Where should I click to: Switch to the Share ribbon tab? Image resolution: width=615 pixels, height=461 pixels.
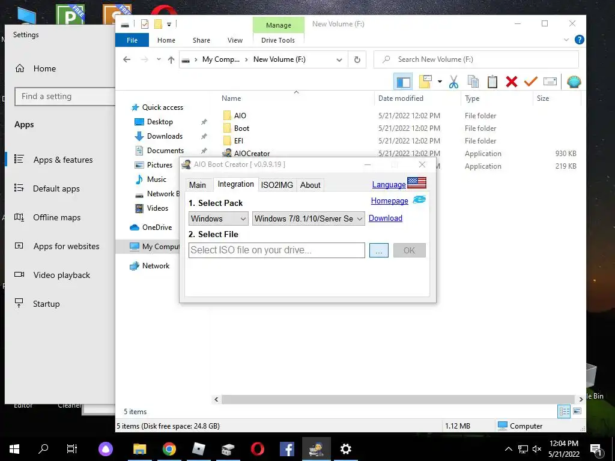coord(201,40)
